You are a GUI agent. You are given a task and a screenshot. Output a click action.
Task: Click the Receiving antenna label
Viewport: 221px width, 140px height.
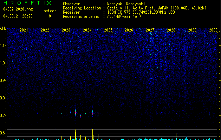[81, 16]
